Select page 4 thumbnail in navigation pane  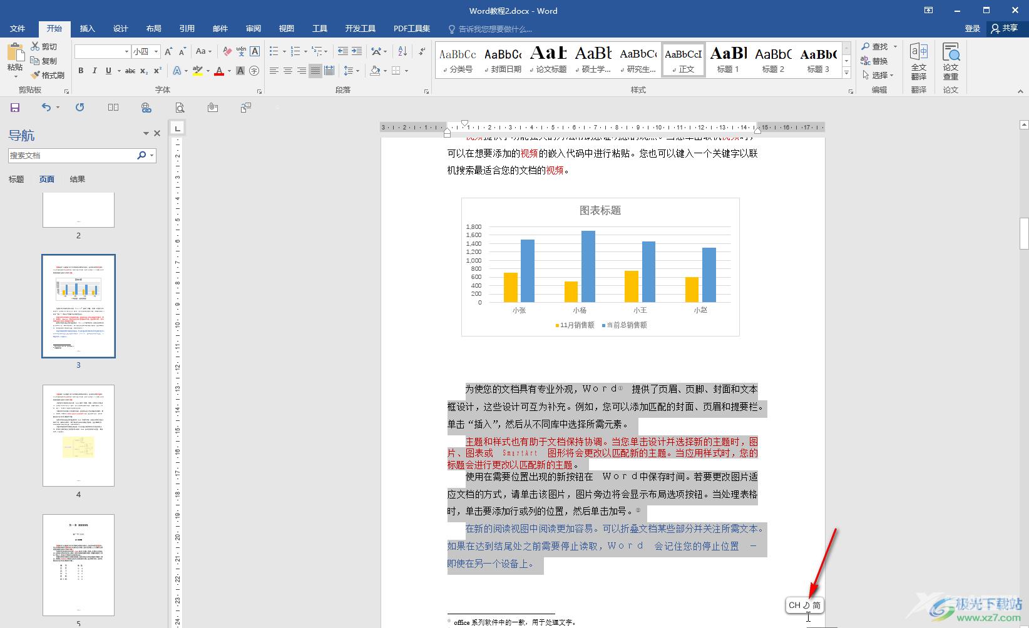click(x=78, y=435)
